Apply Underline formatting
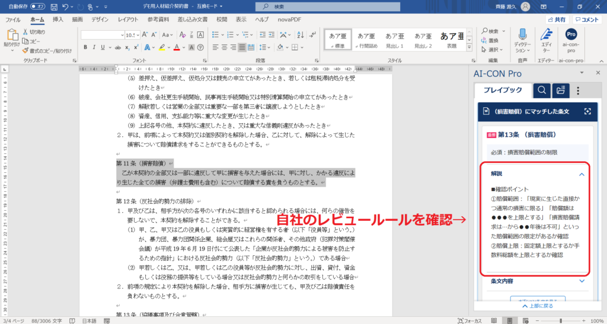The height and width of the screenshot is (324, 607). [103, 47]
